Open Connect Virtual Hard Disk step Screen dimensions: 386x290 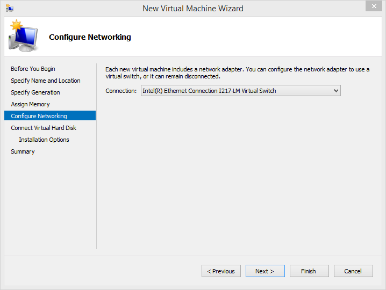click(44, 128)
